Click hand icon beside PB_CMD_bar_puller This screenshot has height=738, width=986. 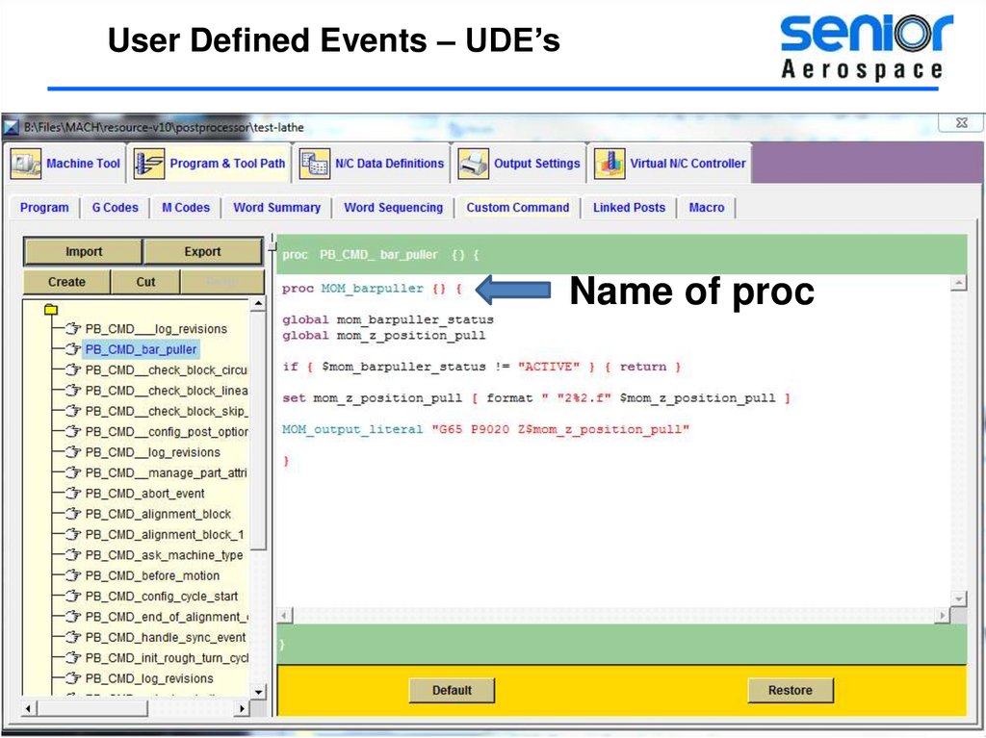coord(73,349)
